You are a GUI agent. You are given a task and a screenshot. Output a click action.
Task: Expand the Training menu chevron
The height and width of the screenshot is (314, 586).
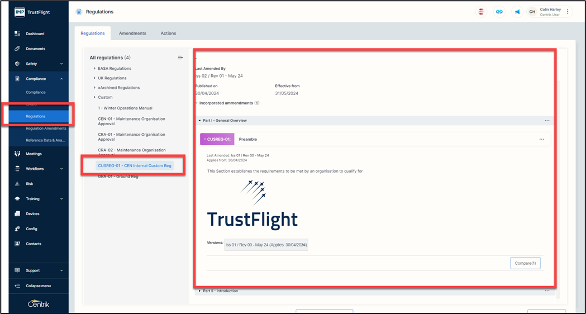coord(61,199)
